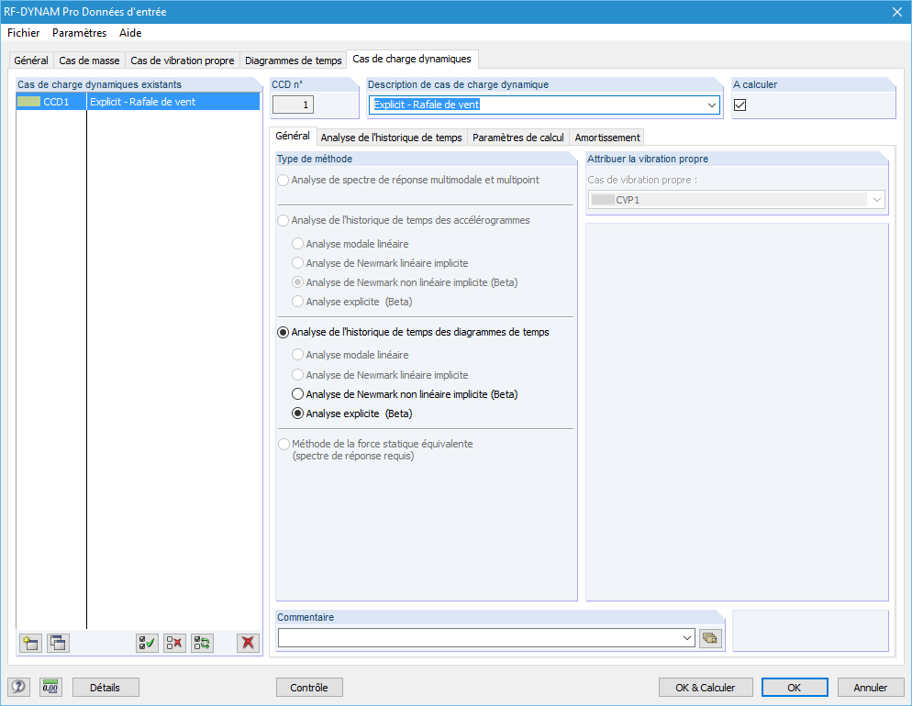Close the RF-DYNAM Pro dialog
912x706 pixels.
point(897,12)
